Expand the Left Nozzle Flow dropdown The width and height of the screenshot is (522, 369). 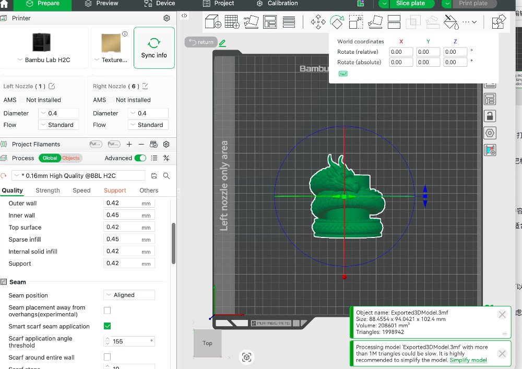(58, 125)
